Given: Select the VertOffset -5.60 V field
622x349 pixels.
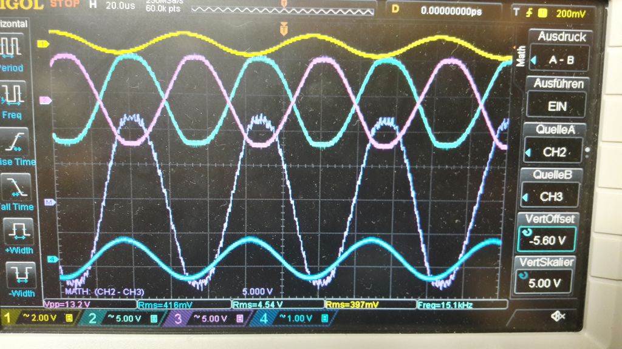Looking at the screenshot, I should tap(547, 240).
